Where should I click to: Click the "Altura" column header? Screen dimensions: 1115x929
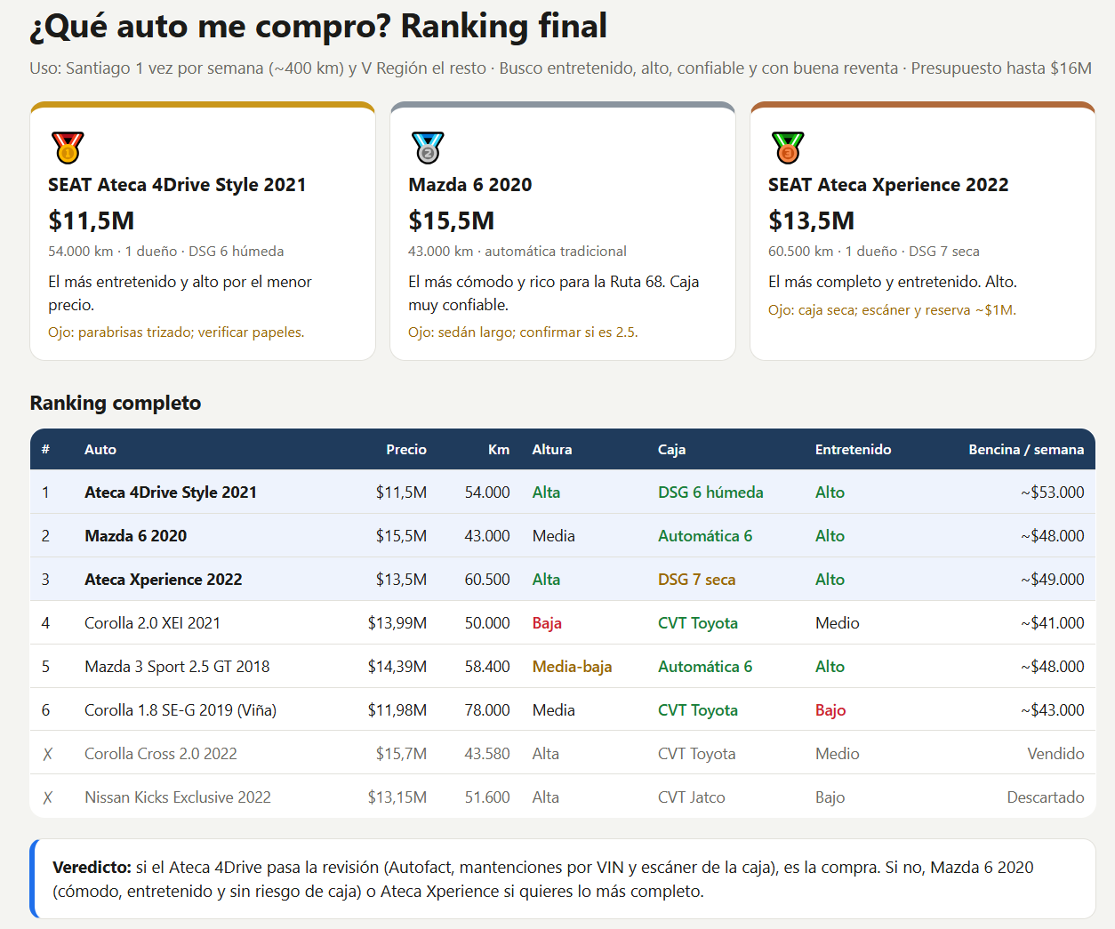pyautogui.click(x=552, y=450)
